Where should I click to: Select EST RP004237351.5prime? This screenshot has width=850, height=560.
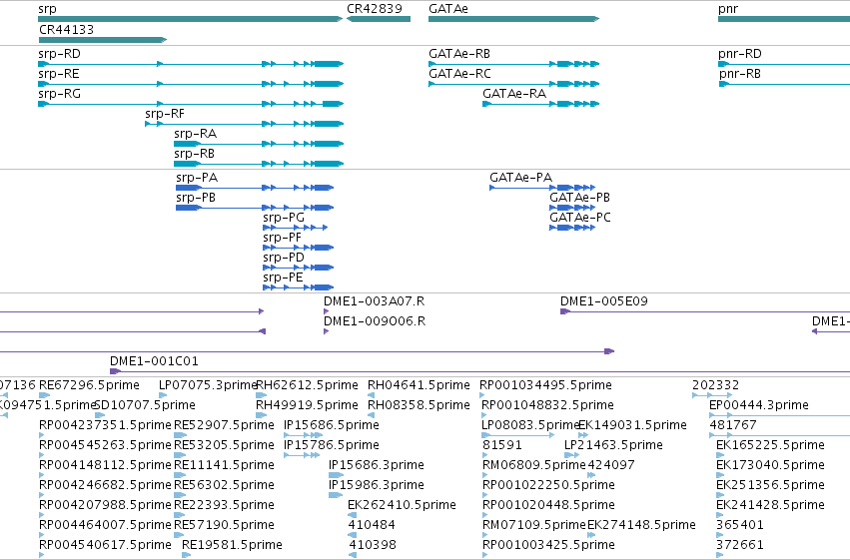(42, 435)
